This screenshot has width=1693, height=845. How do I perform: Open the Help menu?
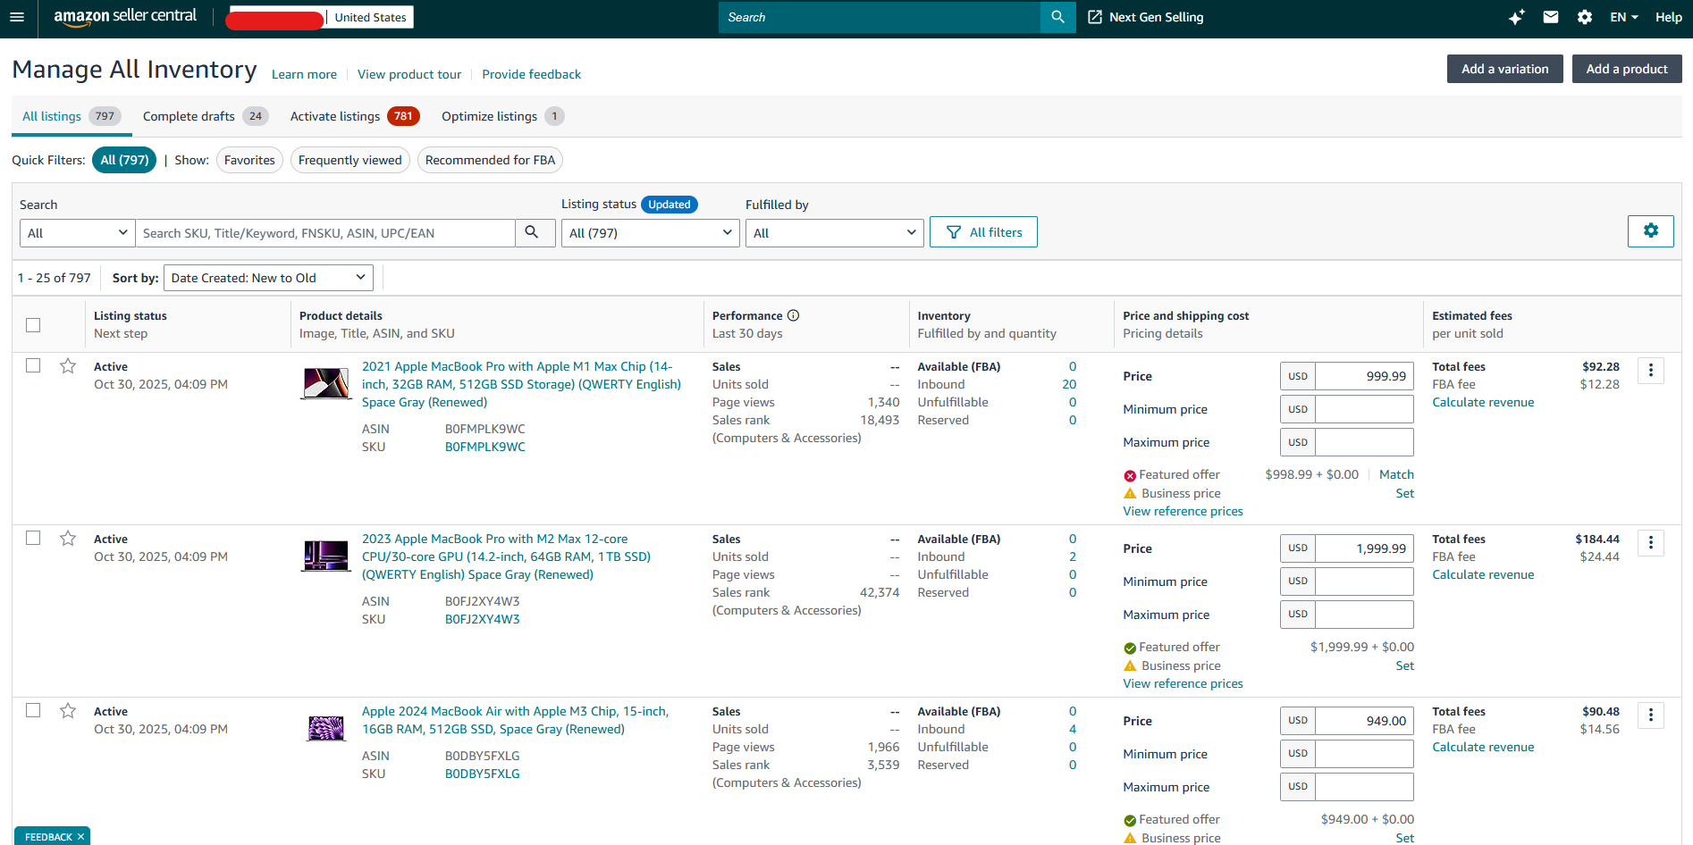(x=1668, y=17)
